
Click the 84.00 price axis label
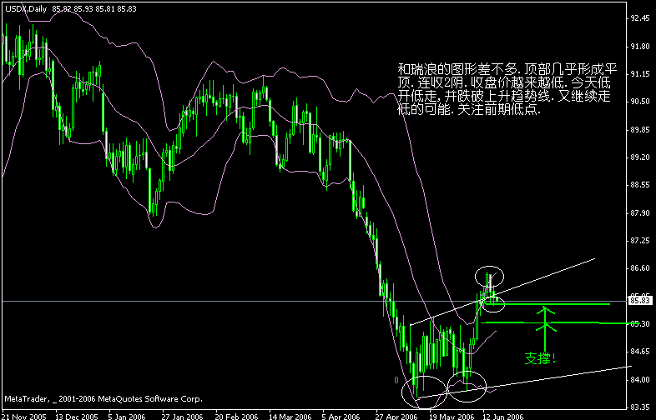[x=640, y=379]
